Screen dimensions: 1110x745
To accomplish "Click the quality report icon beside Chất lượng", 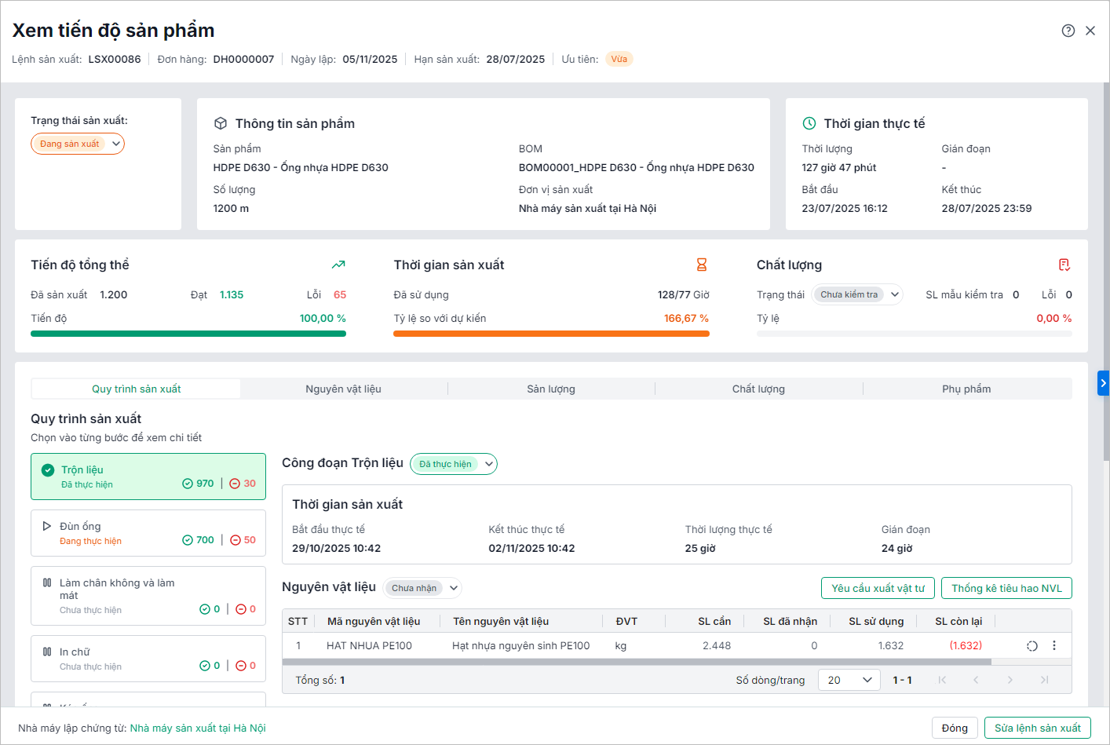I will [1064, 265].
